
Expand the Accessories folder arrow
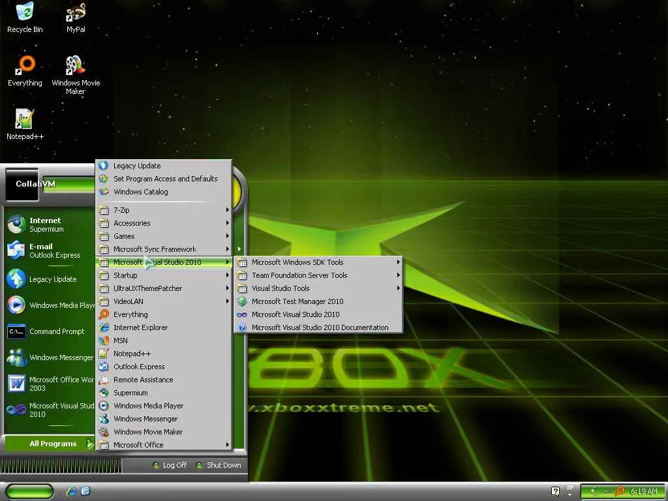(228, 223)
